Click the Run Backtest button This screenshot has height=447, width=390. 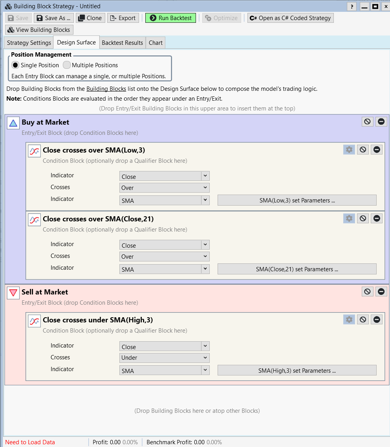[x=170, y=18]
